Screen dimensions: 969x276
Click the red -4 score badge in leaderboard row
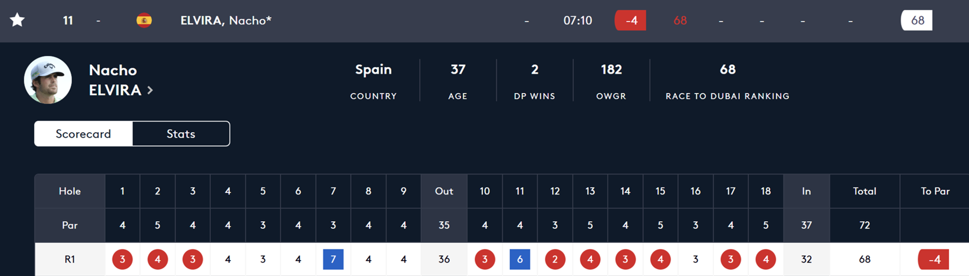pyautogui.click(x=630, y=20)
